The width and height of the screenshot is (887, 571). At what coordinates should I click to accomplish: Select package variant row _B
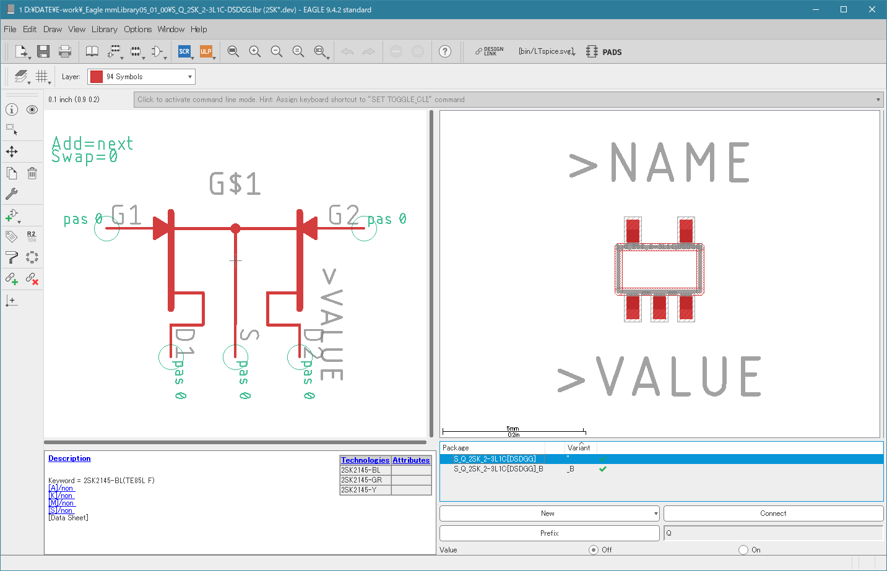pyautogui.click(x=661, y=469)
